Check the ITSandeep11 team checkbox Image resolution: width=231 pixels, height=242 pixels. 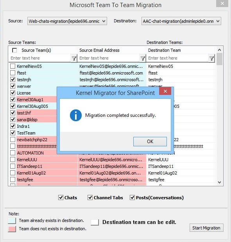(13, 166)
